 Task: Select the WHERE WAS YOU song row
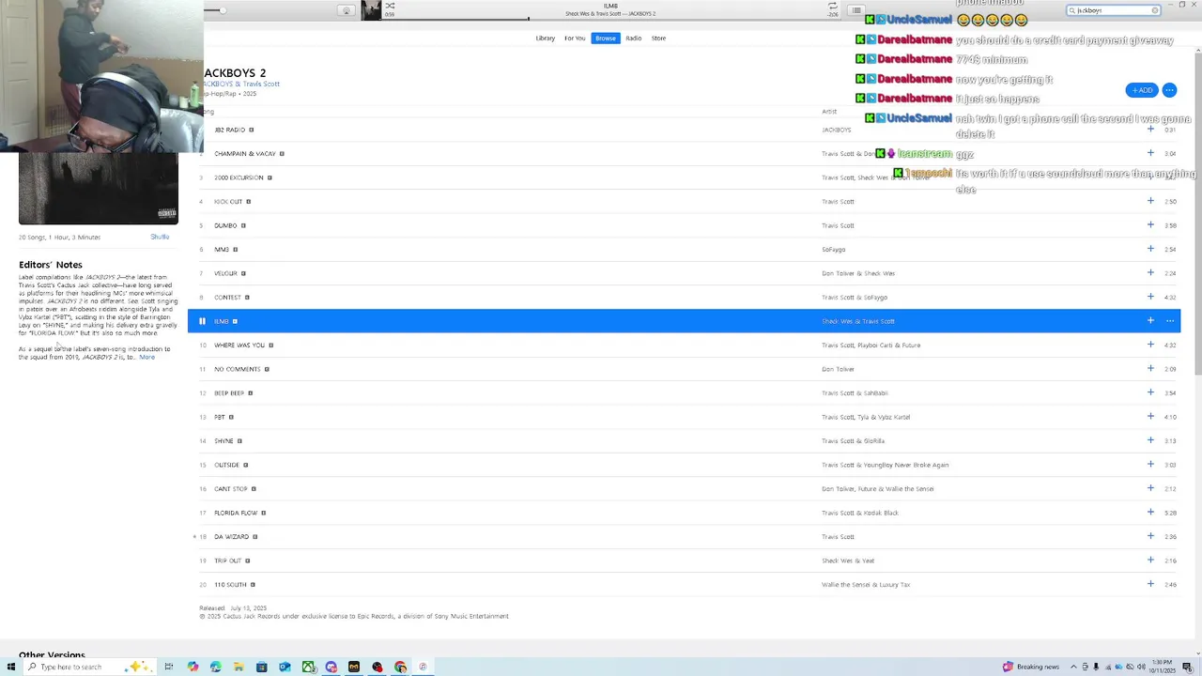(x=684, y=345)
